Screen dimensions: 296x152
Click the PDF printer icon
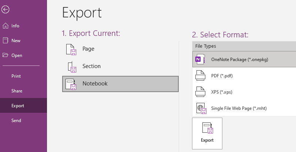tap(200, 75)
